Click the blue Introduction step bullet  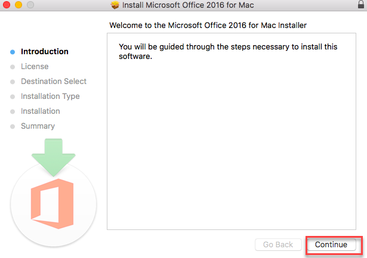(13, 52)
